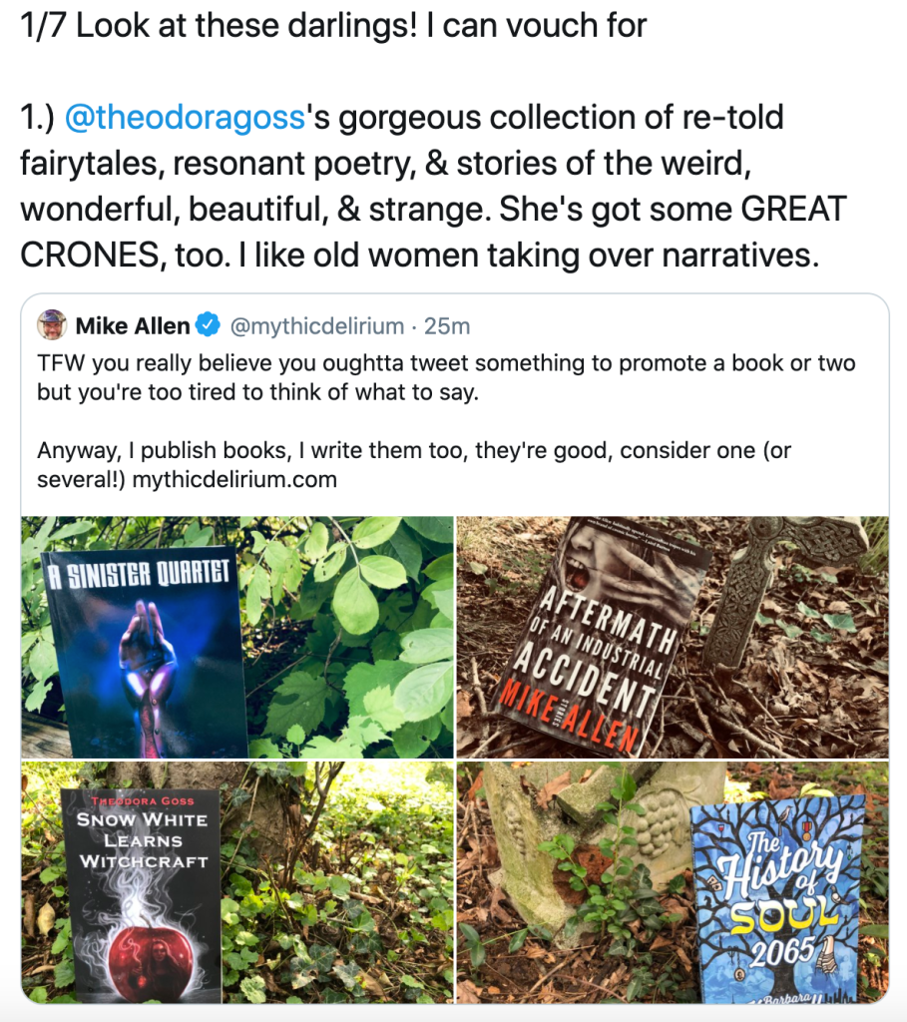
Task: Open the 25m timestamp
Action: point(447,325)
